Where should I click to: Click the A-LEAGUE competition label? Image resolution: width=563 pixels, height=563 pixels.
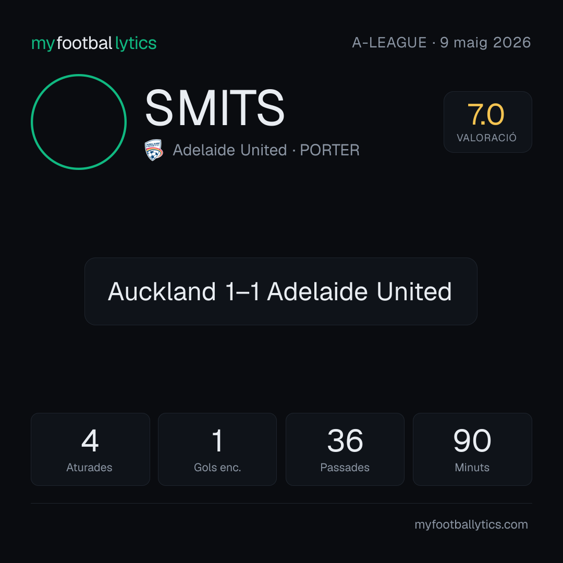click(389, 43)
